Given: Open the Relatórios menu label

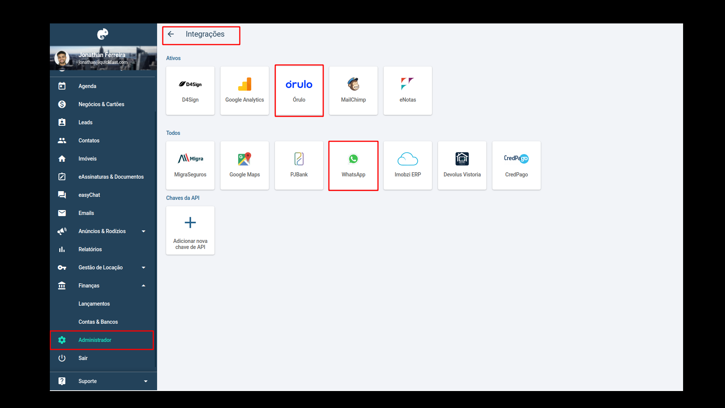Looking at the screenshot, I should pos(90,249).
